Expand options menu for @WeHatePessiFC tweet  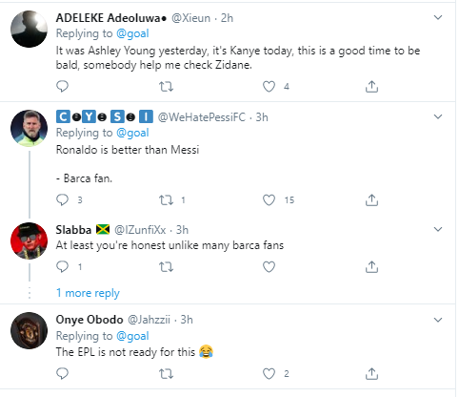[x=438, y=116]
